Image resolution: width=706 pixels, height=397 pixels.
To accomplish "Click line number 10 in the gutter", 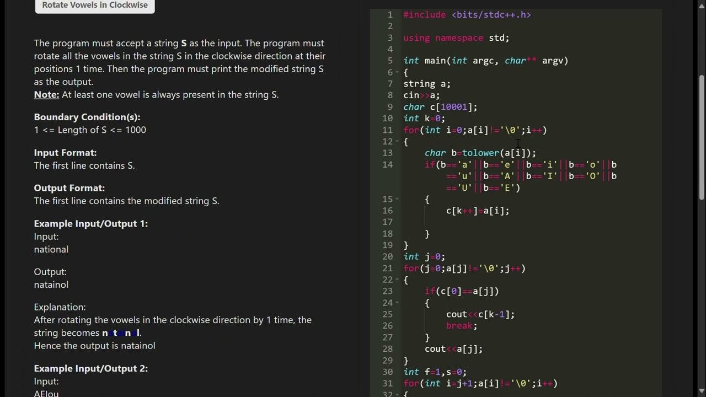I will tap(387, 118).
